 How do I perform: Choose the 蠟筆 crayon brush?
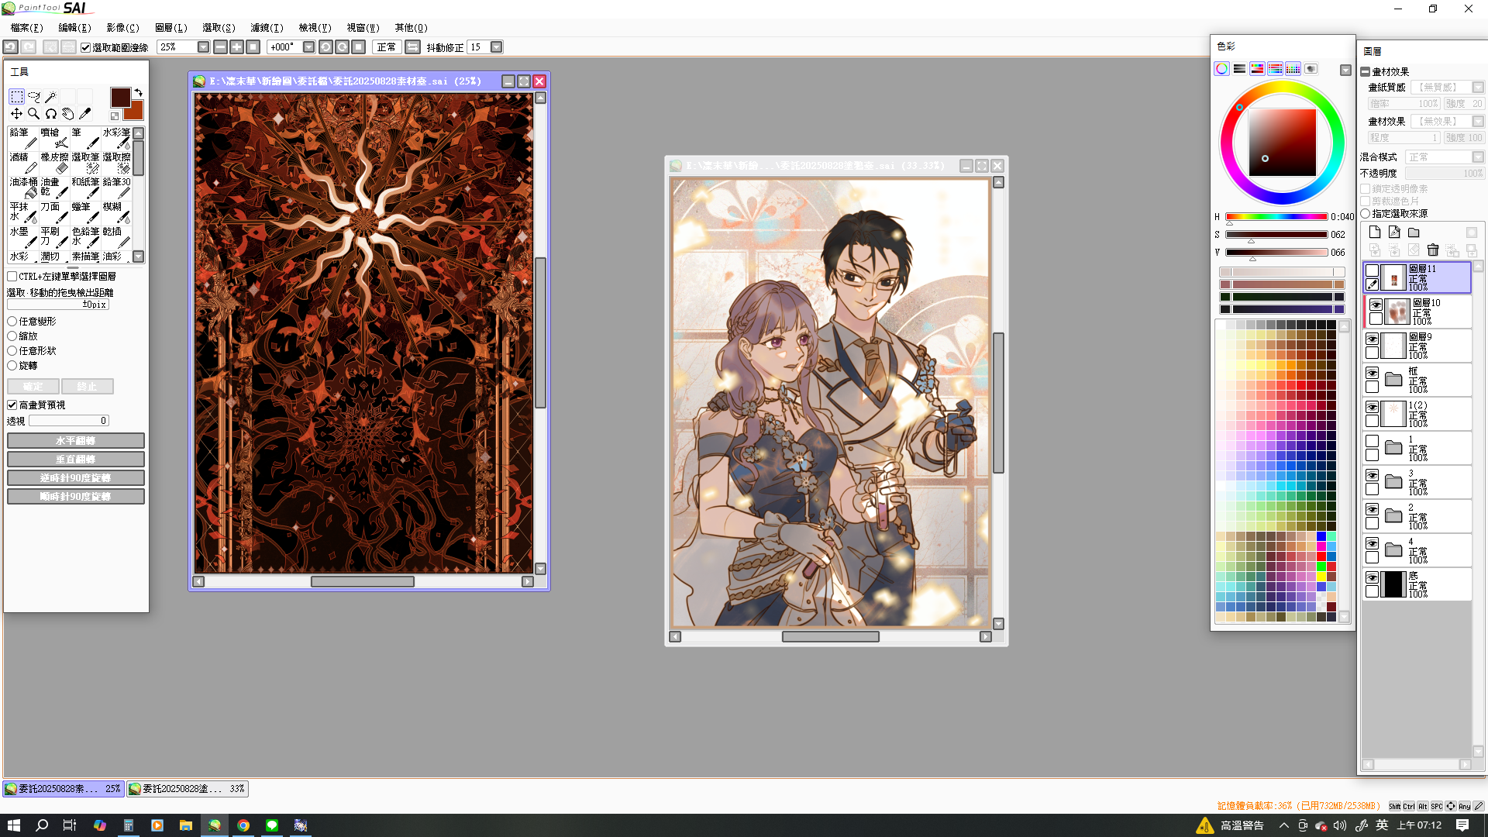tap(85, 212)
